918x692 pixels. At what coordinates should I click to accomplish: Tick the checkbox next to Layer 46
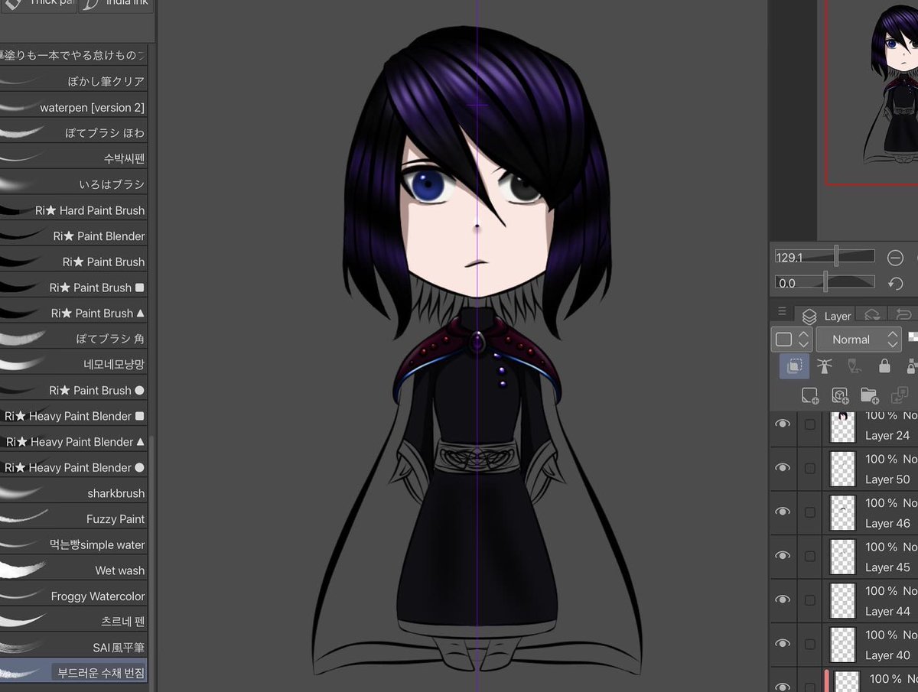pos(810,512)
